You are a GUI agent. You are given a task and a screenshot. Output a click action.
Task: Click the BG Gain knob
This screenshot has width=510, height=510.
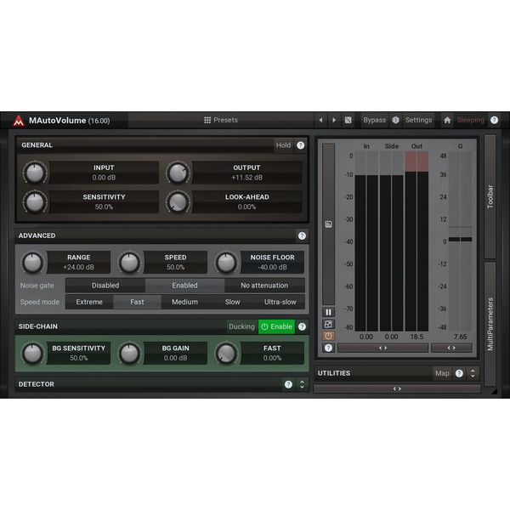coord(129,354)
